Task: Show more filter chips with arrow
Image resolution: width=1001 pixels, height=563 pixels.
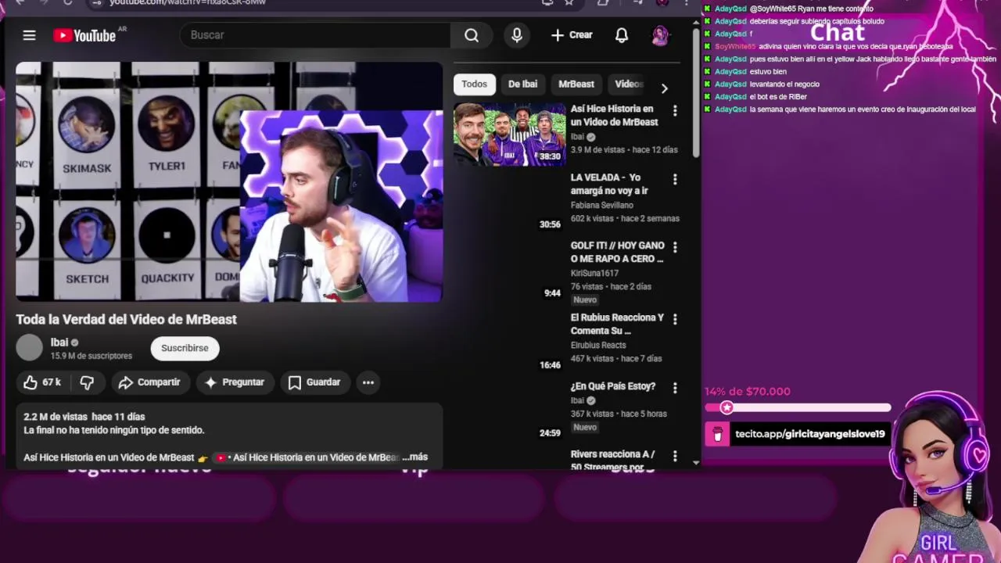Action: (x=665, y=88)
